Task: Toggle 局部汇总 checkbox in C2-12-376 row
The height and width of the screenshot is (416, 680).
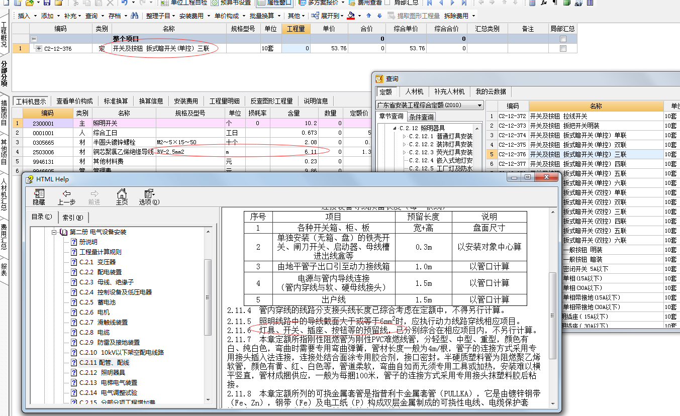Action: (x=563, y=49)
